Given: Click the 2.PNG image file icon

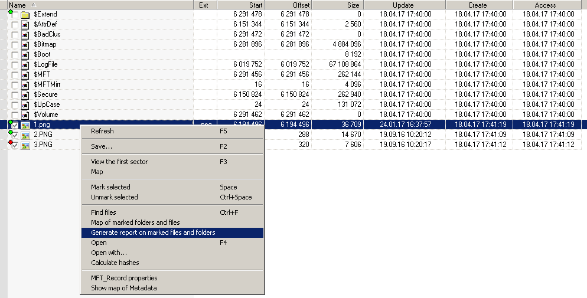Looking at the screenshot, I should click(x=25, y=135).
